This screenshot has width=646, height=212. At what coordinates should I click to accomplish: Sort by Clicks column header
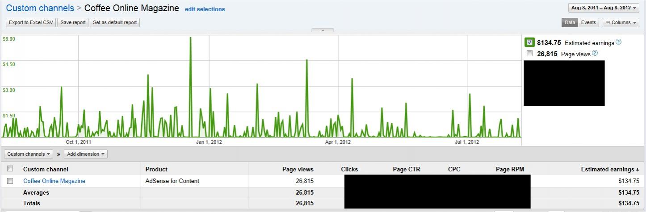pos(349,169)
